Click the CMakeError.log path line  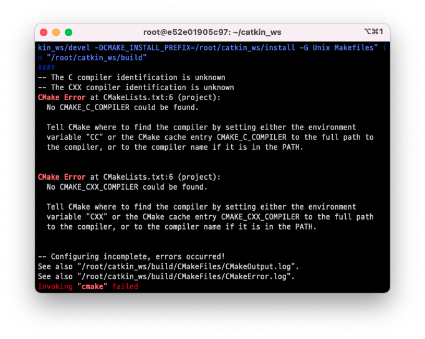[166, 277]
